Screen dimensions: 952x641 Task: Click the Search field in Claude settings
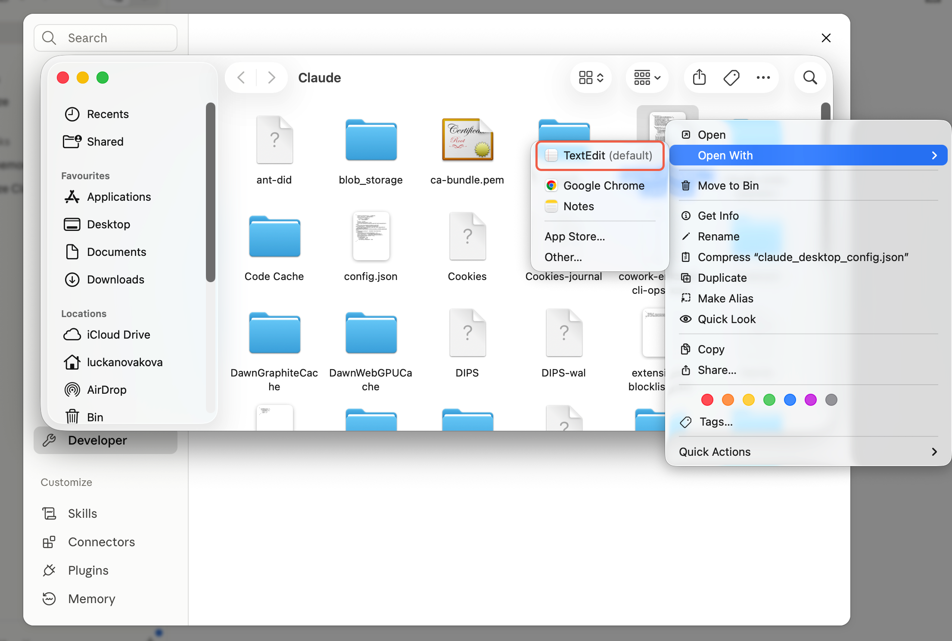point(106,38)
